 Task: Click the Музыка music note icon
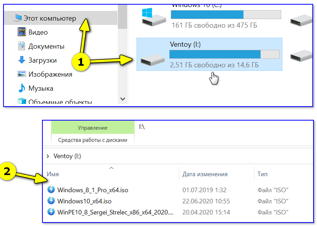coord(22,88)
